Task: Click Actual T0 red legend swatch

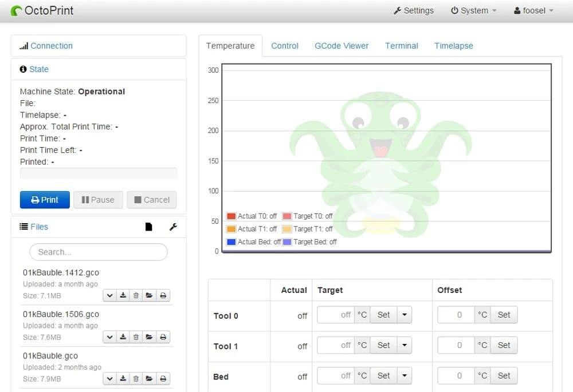Action: point(231,216)
